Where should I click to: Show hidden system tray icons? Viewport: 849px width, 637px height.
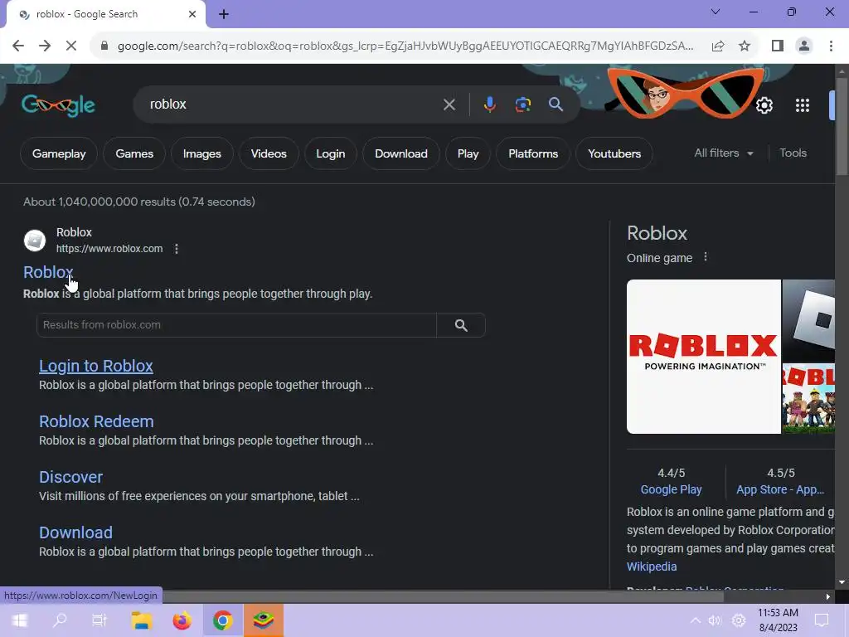(696, 620)
